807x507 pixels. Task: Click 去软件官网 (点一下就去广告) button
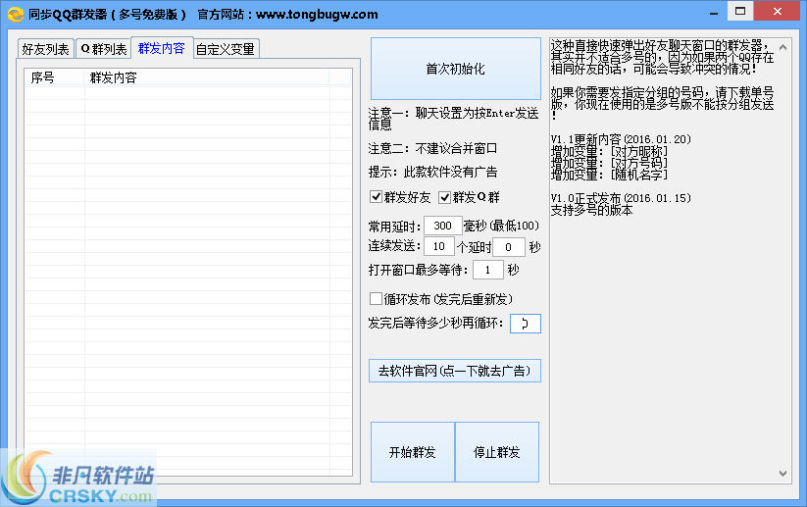[455, 371]
